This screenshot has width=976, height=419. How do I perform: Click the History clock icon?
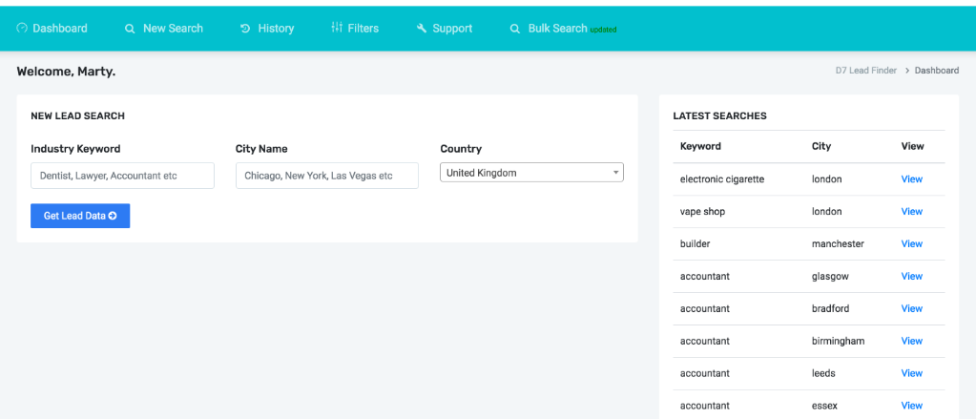pyautogui.click(x=245, y=29)
